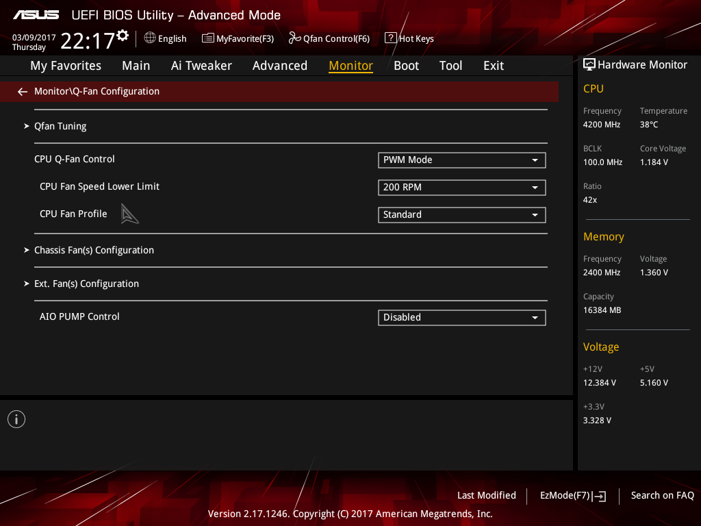Click the AIO PUMP Control label

[79, 316]
